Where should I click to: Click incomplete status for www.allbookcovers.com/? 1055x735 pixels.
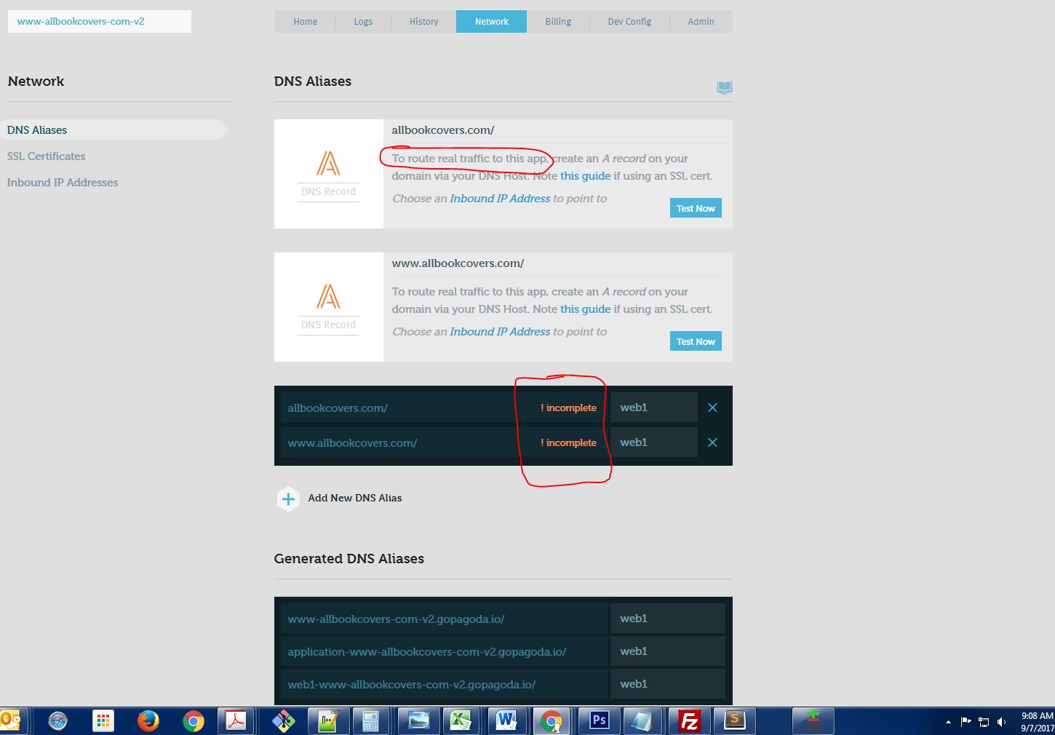tap(568, 443)
